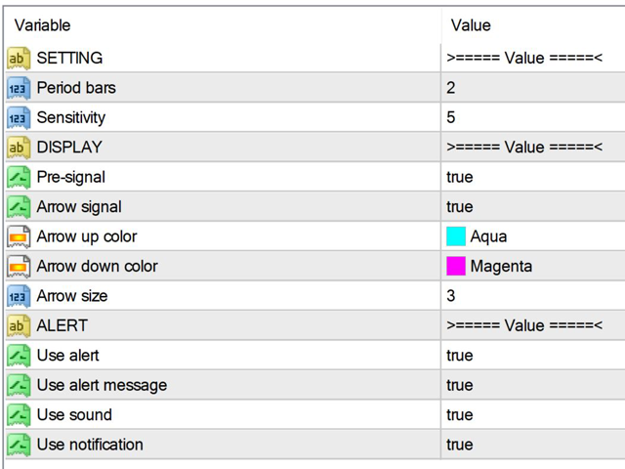Screen dimensions: 625x469
Task: Click the integer icon next to Period bars
Action: 19,88
